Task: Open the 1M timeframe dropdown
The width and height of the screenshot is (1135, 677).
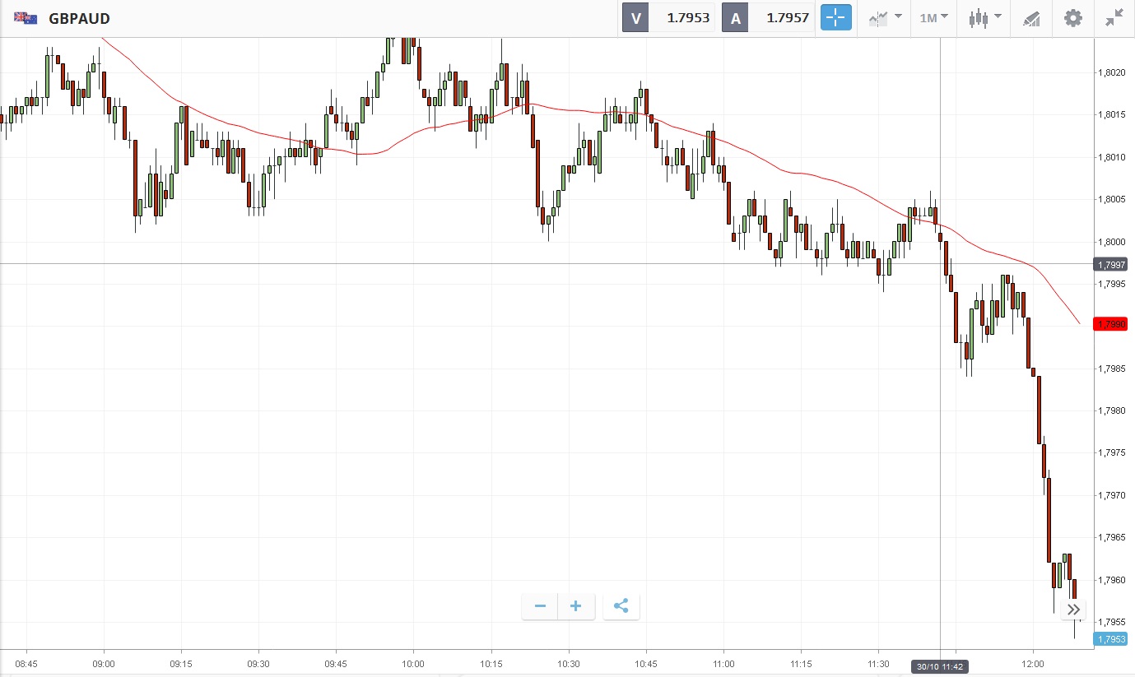Action: pyautogui.click(x=933, y=18)
